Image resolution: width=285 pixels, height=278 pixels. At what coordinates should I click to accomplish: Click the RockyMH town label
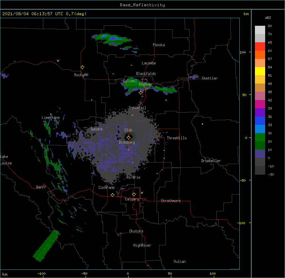coord(81,75)
